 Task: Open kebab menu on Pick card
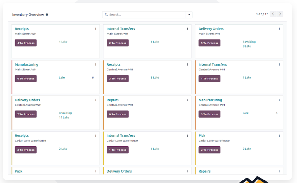click(279, 136)
